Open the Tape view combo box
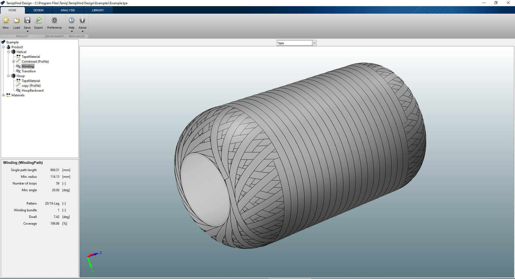 coord(297,43)
